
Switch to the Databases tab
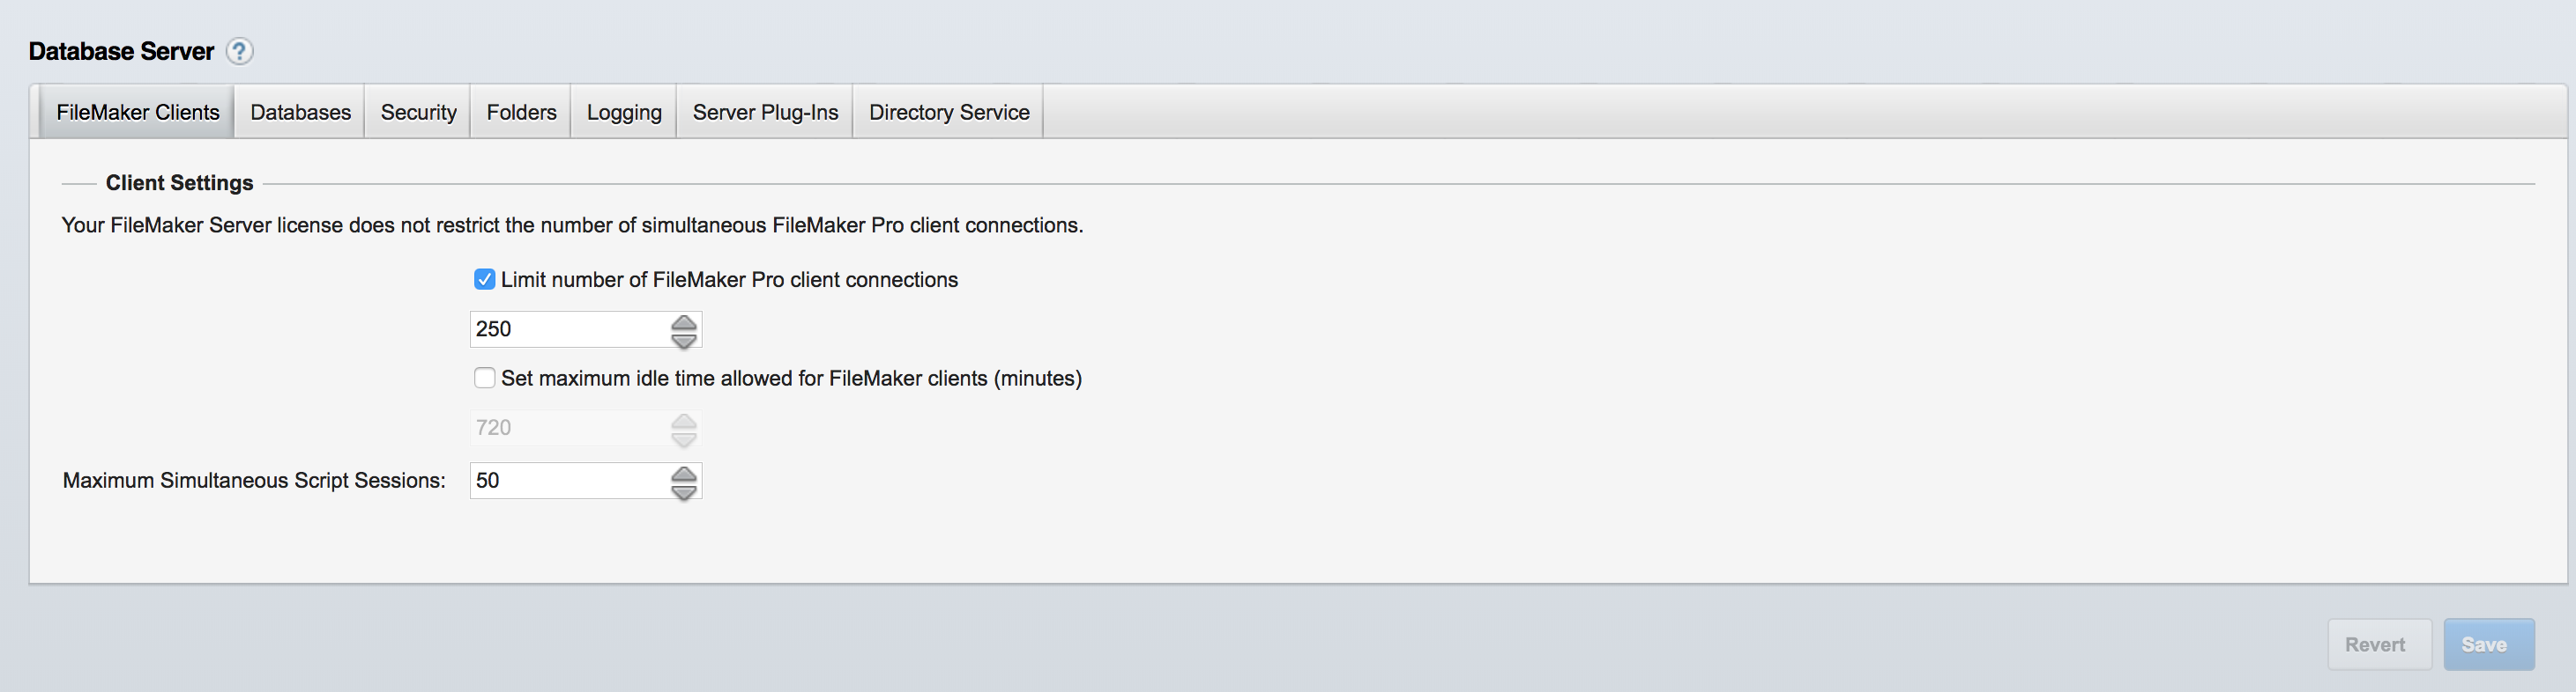[x=300, y=112]
